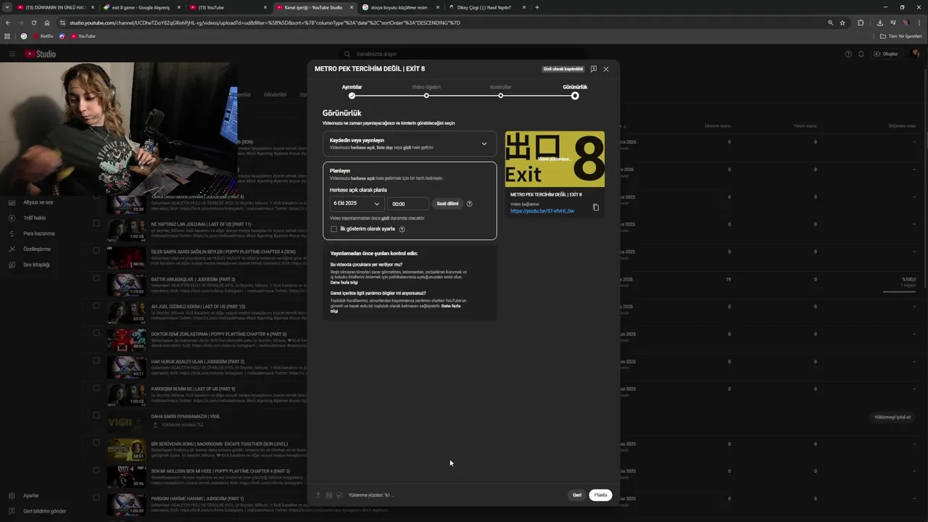This screenshot has height=522, width=928.
Task: Select checkbox for AH JOEL ÜZÜMLÜ KEKİM row
Action: (x=96, y=306)
